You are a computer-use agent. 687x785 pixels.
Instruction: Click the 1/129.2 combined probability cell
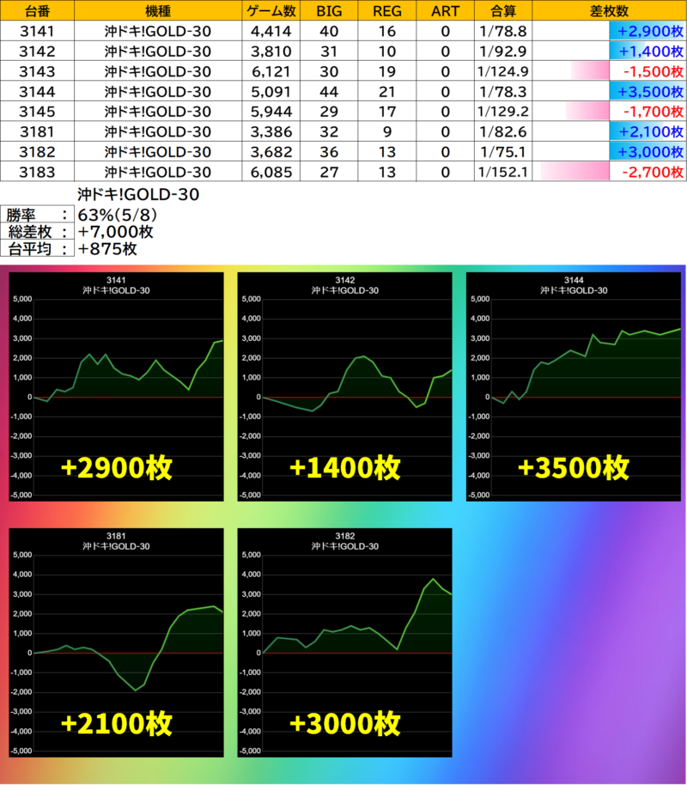point(503,111)
